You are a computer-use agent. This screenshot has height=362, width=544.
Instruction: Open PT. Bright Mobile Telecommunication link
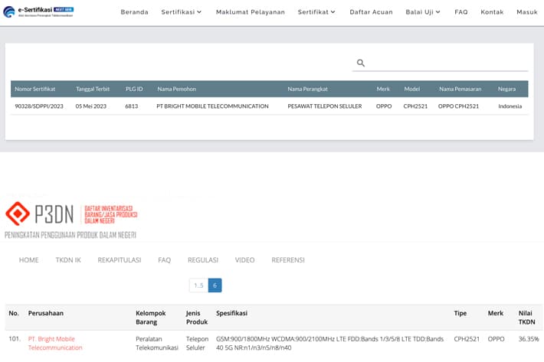[x=55, y=344]
